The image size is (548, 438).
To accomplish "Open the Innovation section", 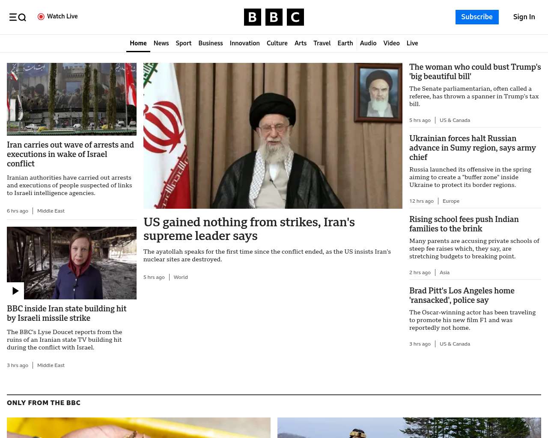I will point(245,43).
